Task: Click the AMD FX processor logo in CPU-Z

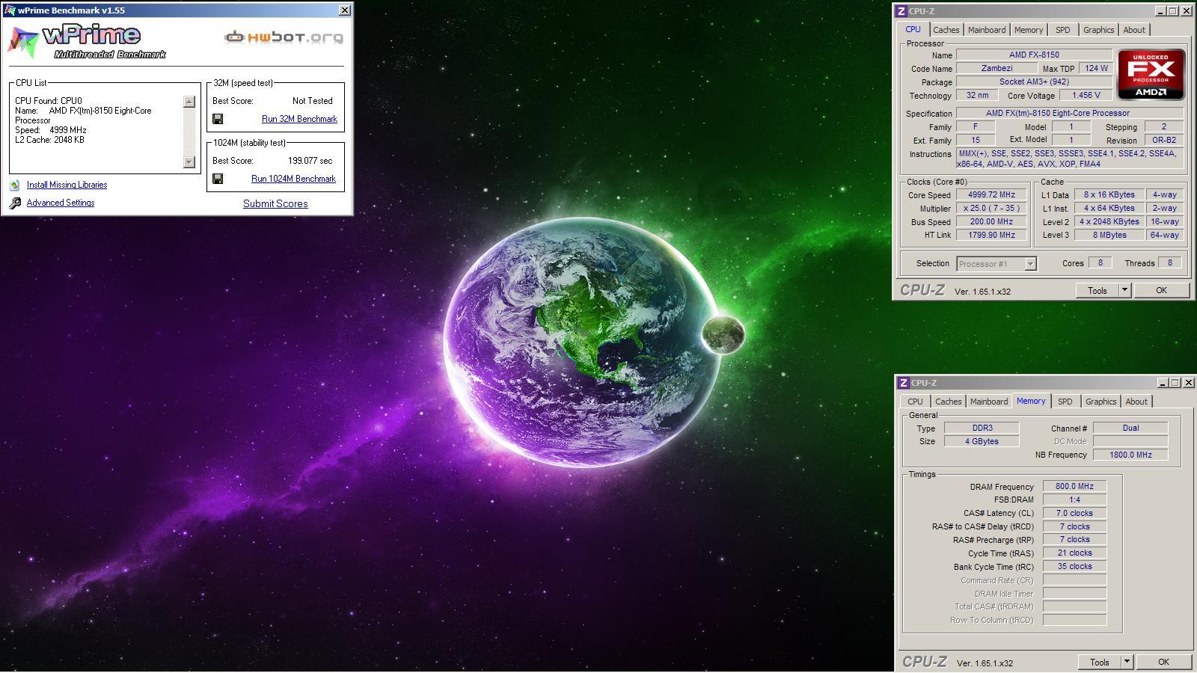Action: tap(1151, 74)
